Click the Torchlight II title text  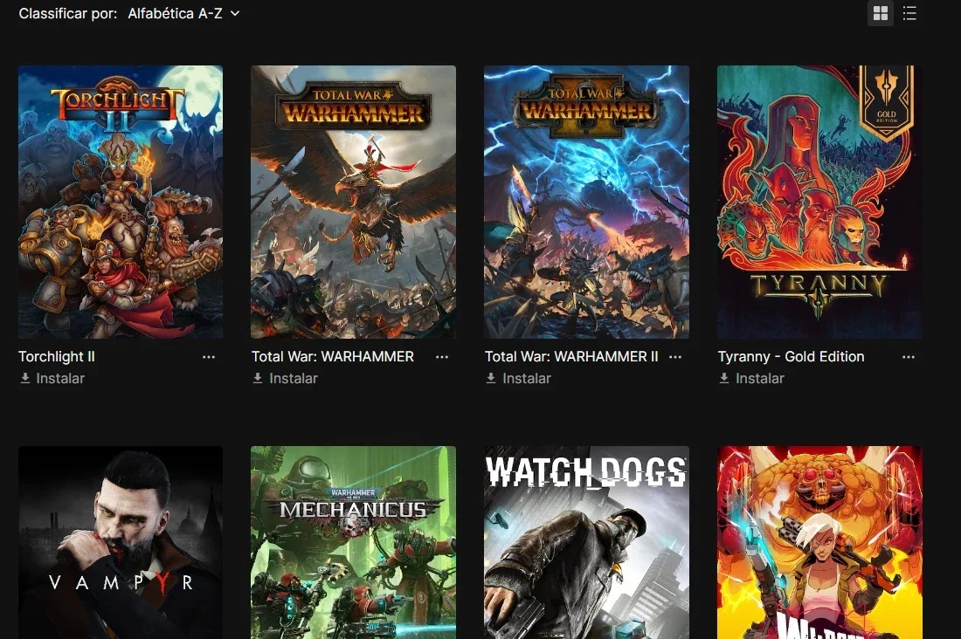pos(57,356)
